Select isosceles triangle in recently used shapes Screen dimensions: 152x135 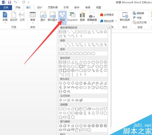(89, 32)
